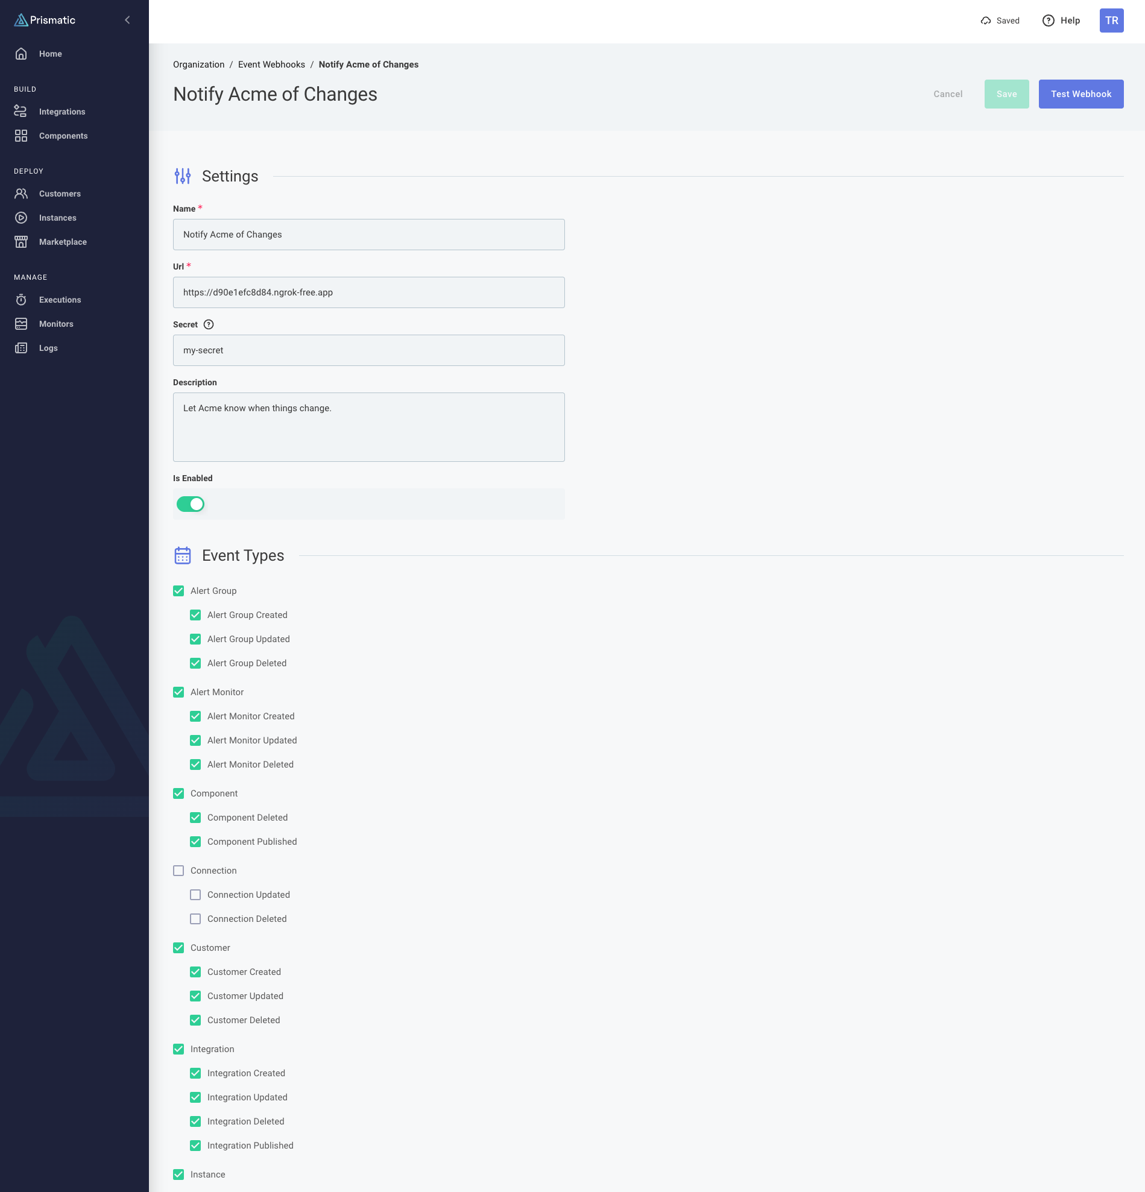Go to Customers via sidebar icon
Screen dimensions: 1145x1192
21,194
